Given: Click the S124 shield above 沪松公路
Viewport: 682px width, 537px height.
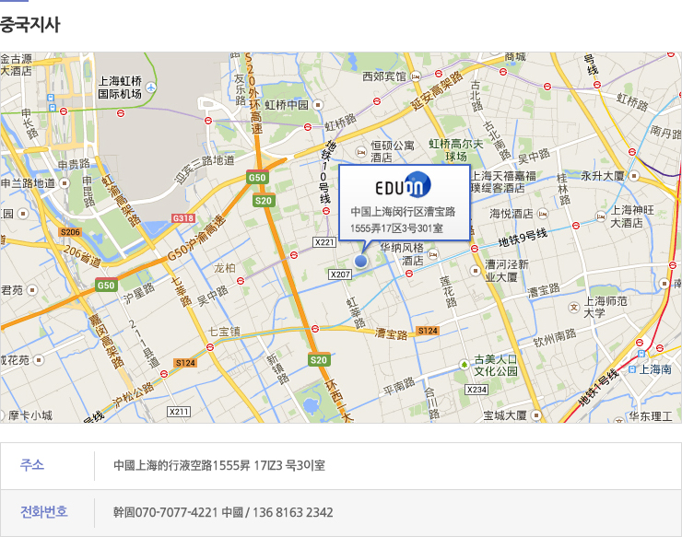Looking at the screenshot, I should coord(186,363).
